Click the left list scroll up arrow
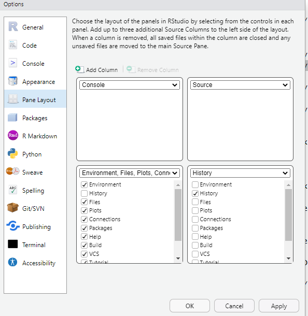The image size is (308, 316). click(178, 185)
